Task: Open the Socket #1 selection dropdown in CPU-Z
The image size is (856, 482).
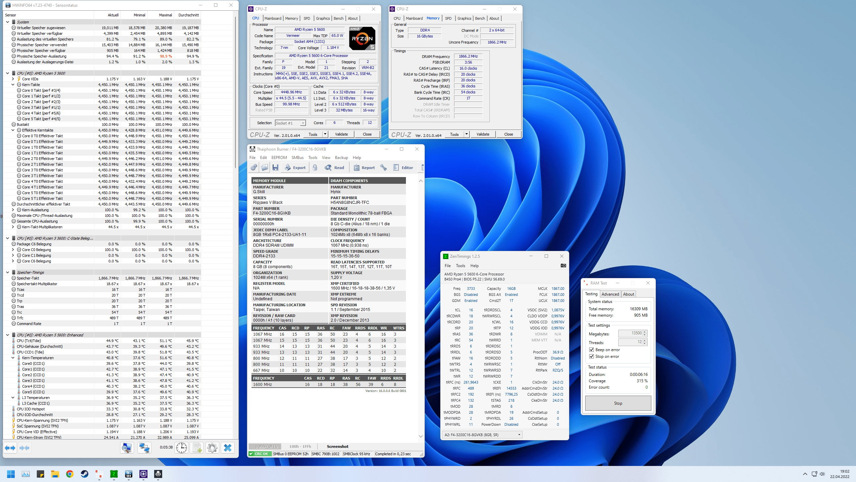Action: [303, 123]
